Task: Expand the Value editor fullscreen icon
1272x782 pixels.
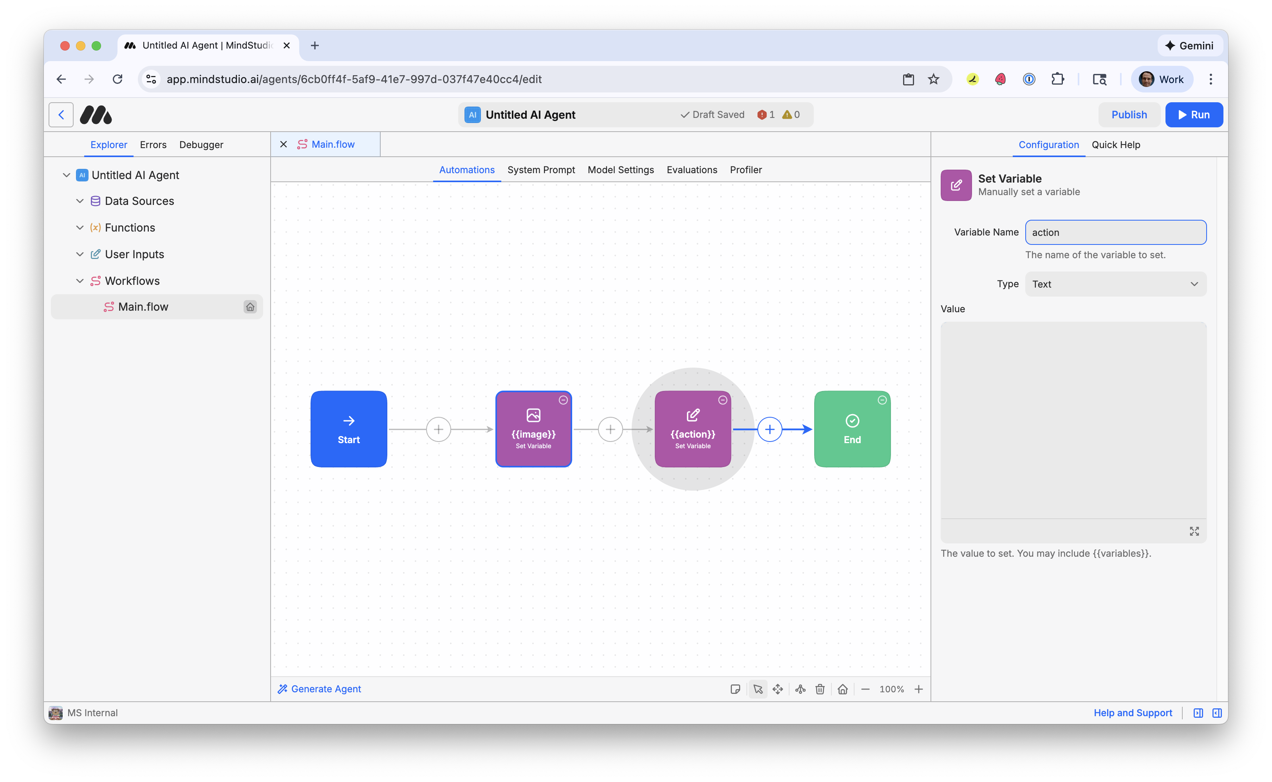Action: pos(1194,531)
